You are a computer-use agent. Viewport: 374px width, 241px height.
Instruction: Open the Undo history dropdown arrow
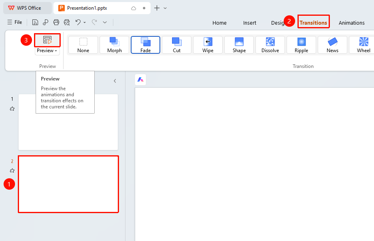(x=85, y=22)
